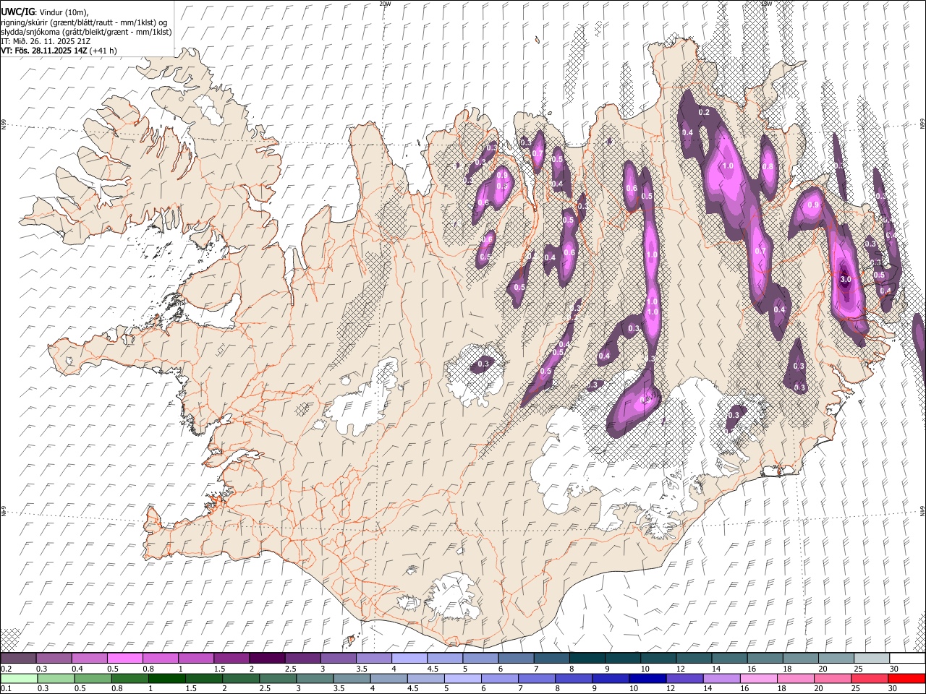The height and width of the screenshot is (694, 926).
Task: Click the violet rain swatch between 12 and 14
Action: click(x=684, y=678)
